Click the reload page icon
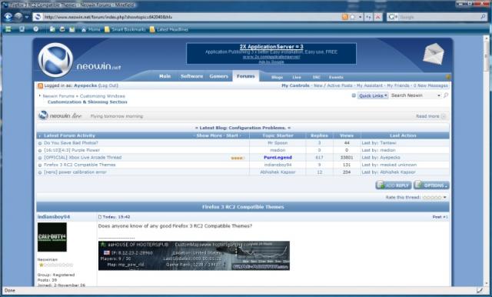Viewport: 492px width, 297px height. 368,17
